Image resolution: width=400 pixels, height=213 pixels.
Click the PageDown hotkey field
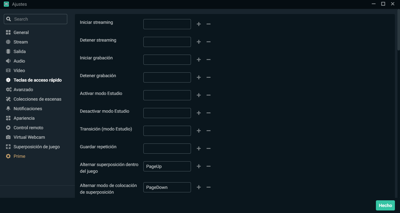[167, 187]
